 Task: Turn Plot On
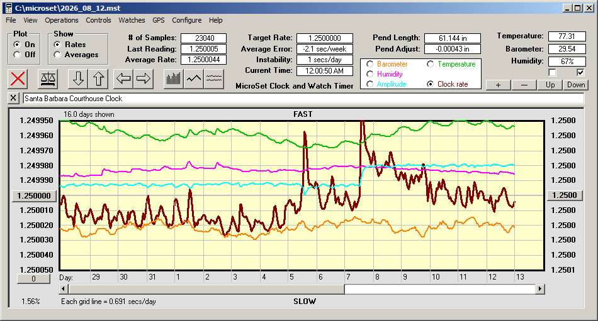17,45
